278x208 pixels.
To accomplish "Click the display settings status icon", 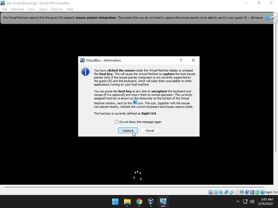I will pos(242,192).
